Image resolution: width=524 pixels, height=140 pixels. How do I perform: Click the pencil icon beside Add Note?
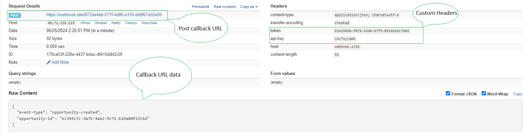[x=48, y=62]
